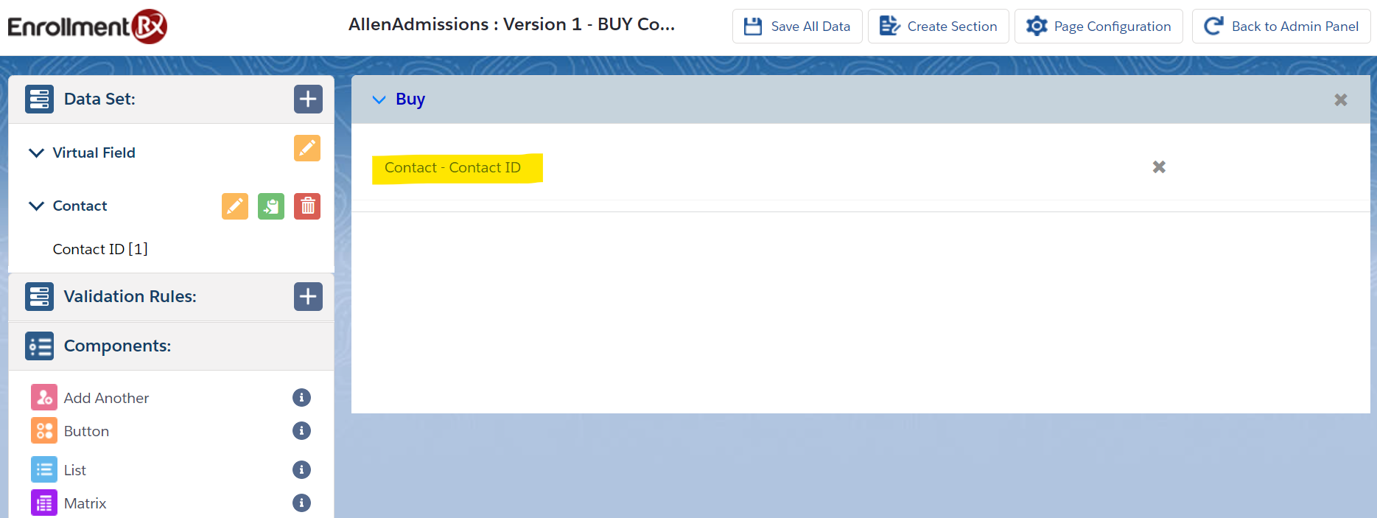Viewport: 1377px width, 518px height.
Task: Click the plus icon next to Data Set
Action: [308, 99]
